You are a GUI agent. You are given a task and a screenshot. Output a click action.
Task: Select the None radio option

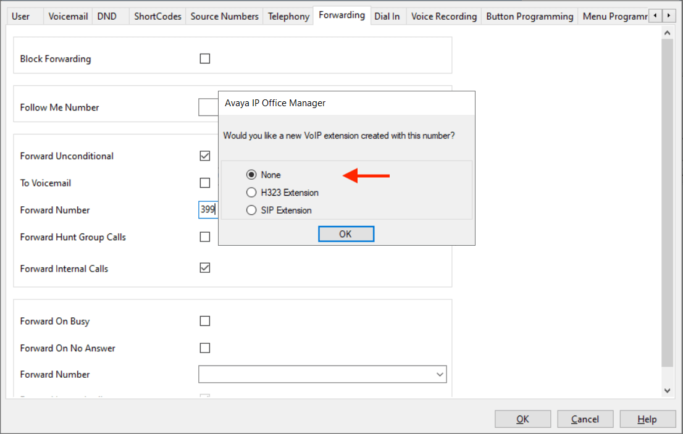click(251, 175)
